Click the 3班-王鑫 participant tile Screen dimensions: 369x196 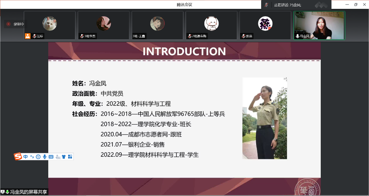[x=157, y=25]
